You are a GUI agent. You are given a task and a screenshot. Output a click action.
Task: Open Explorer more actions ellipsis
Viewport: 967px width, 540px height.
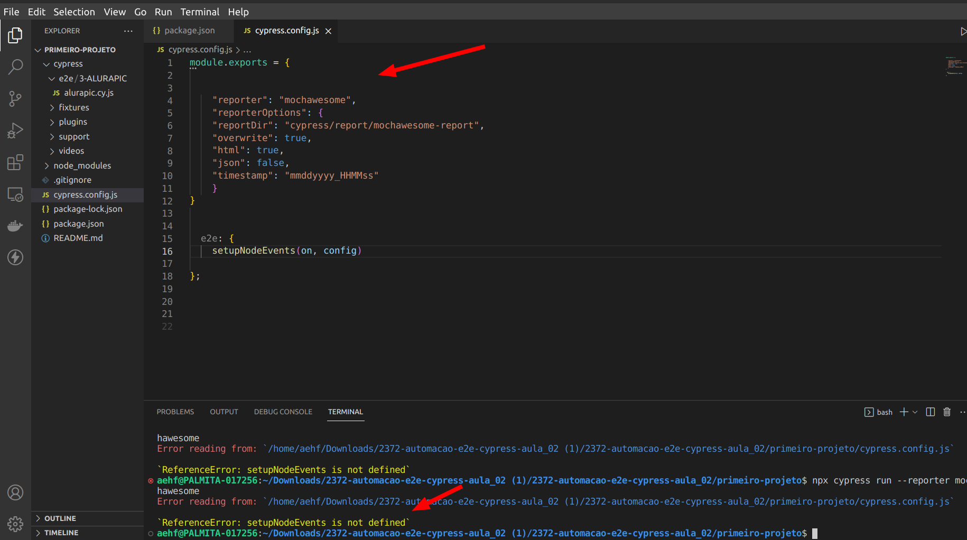click(x=128, y=31)
